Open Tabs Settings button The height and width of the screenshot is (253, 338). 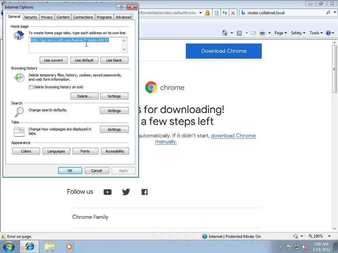click(x=114, y=129)
